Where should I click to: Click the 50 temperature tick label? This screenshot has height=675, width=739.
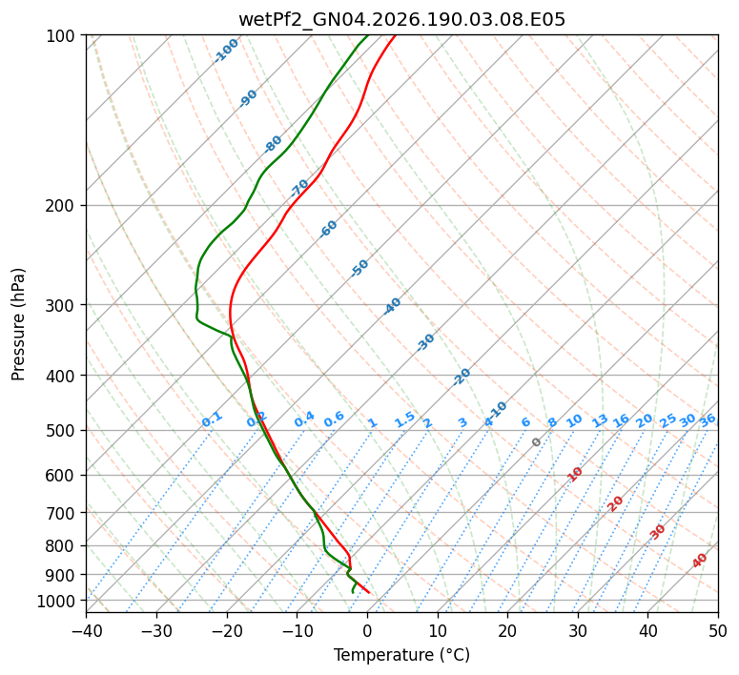718,630
